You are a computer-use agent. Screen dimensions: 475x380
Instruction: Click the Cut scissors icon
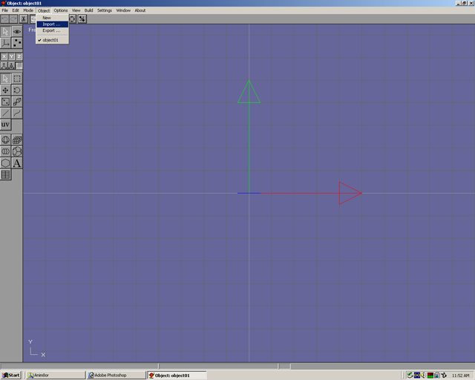[x=23, y=19]
